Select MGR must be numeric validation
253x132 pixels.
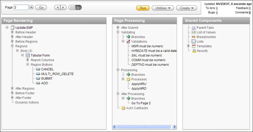(147, 46)
